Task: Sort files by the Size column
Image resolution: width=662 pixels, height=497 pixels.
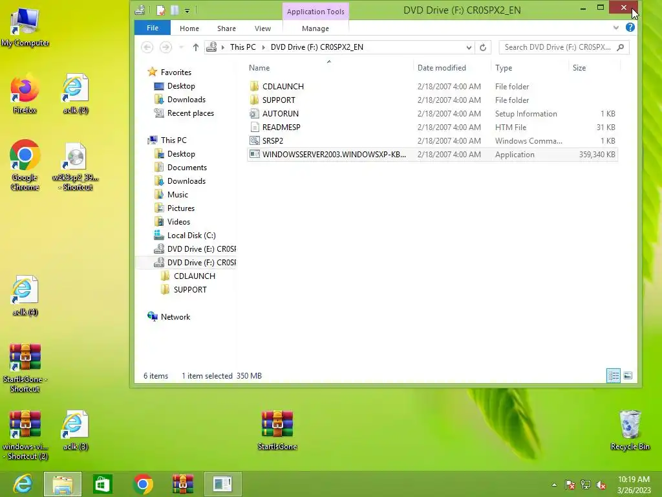Action: (579, 67)
